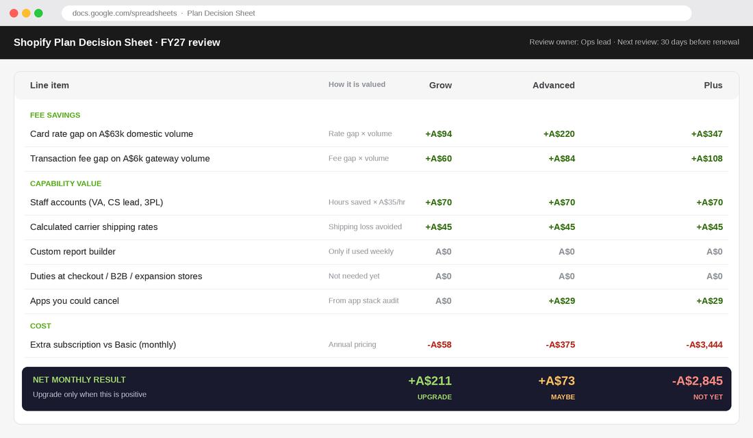
Task: Click the Not needed yet cell
Action: pyautogui.click(x=354, y=276)
